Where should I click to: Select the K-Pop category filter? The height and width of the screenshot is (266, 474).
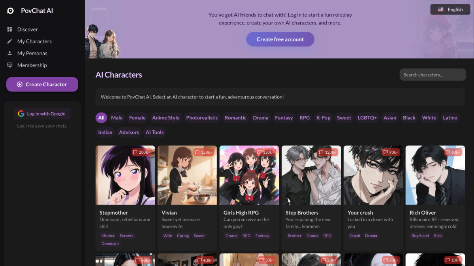(323, 117)
